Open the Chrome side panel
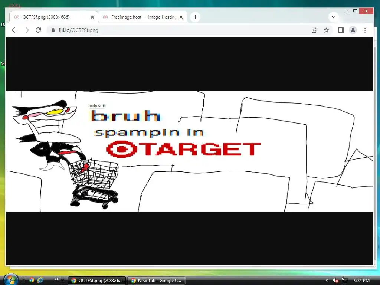The width and height of the screenshot is (380, 285). pos(341,30)
